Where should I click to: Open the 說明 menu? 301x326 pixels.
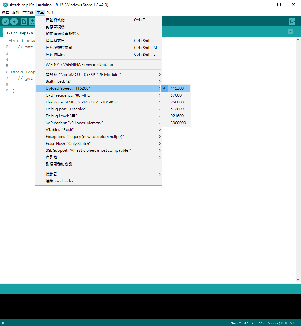(x=50, y=13)
